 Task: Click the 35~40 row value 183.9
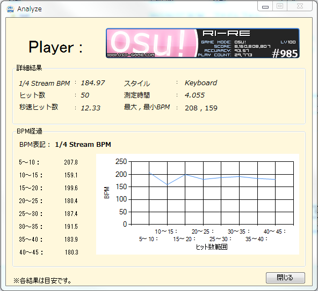pyautogui.click(x=71, y=240)
